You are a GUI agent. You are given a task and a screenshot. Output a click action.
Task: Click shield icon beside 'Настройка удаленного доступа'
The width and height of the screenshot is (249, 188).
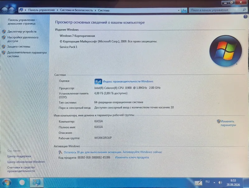(4, 37)
